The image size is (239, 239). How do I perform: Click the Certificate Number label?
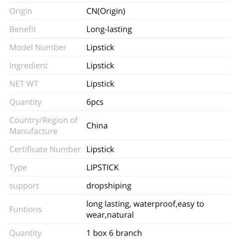pyautogui.click(x=45, y=149)
